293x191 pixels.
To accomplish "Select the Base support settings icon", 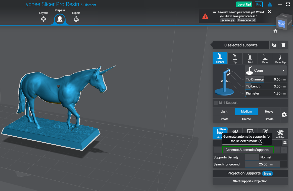I will click(x=265, y=58).
